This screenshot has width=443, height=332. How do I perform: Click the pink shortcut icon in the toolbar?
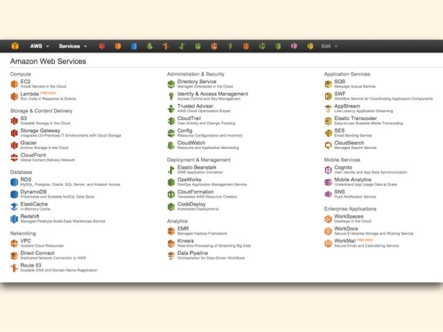coord(294,46)
